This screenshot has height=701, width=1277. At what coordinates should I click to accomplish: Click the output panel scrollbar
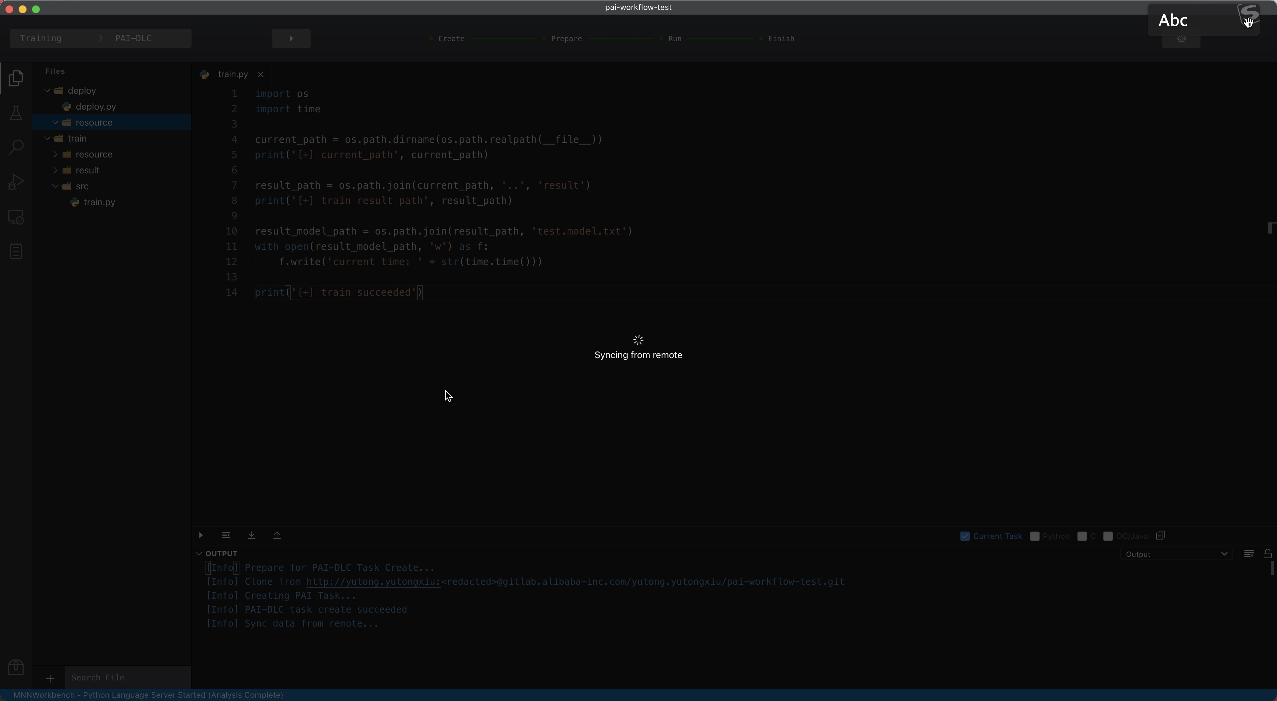pyautogui.click(x=1272, y=568)
